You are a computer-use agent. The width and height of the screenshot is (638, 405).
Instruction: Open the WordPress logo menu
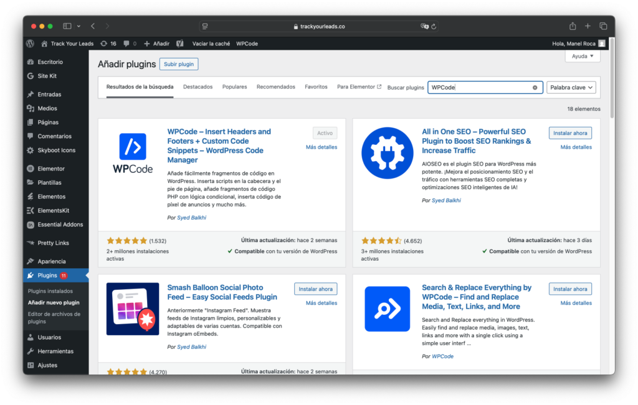point(30,44)
